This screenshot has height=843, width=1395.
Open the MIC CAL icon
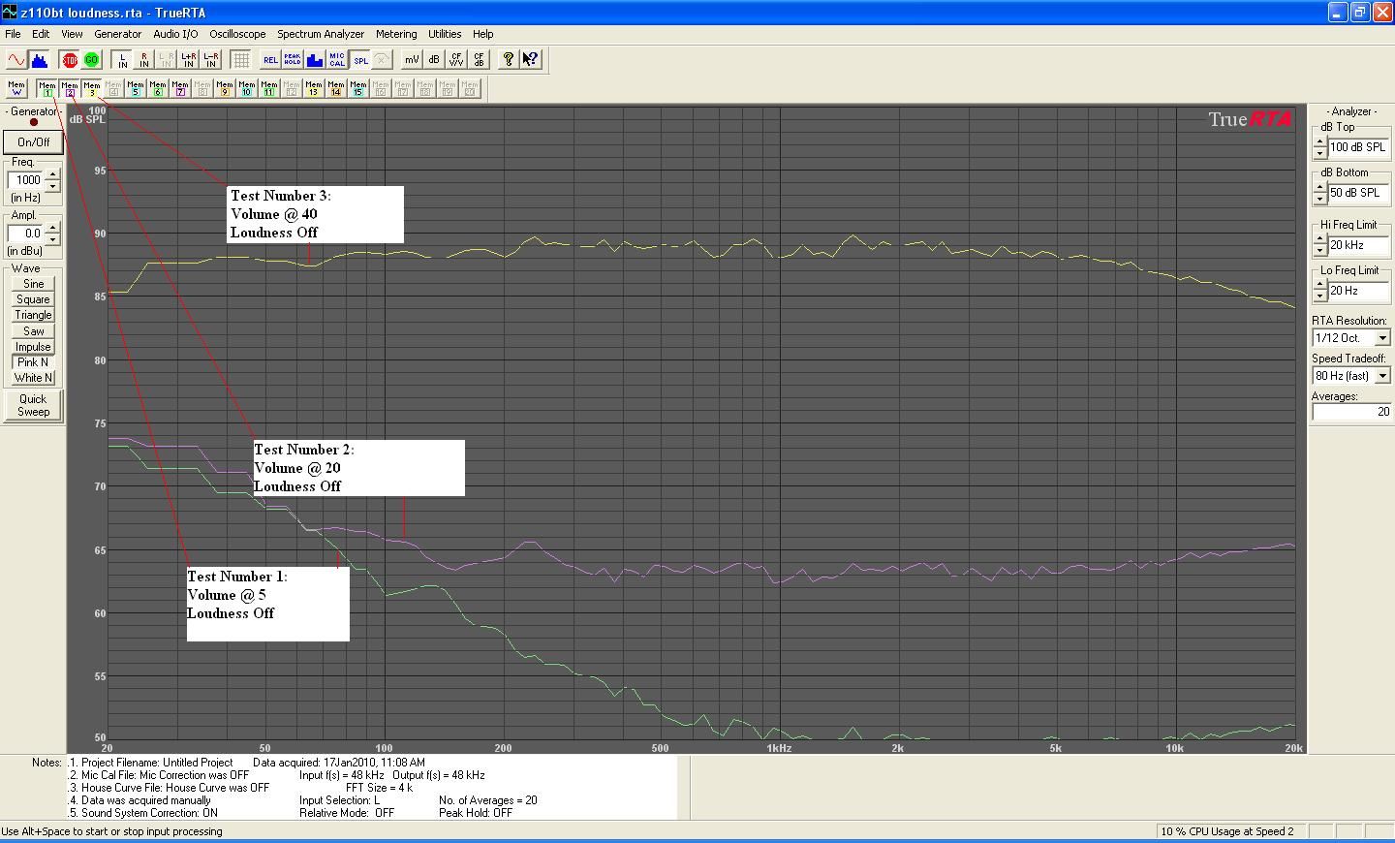[x=337, y=60]
